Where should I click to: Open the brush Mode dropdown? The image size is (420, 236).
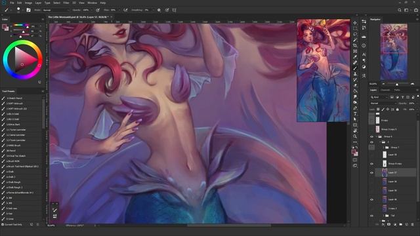click(56, 10)
